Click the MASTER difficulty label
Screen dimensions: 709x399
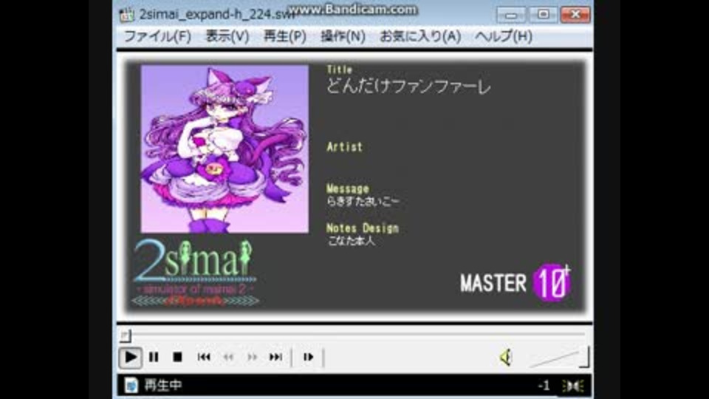[493, 284]
